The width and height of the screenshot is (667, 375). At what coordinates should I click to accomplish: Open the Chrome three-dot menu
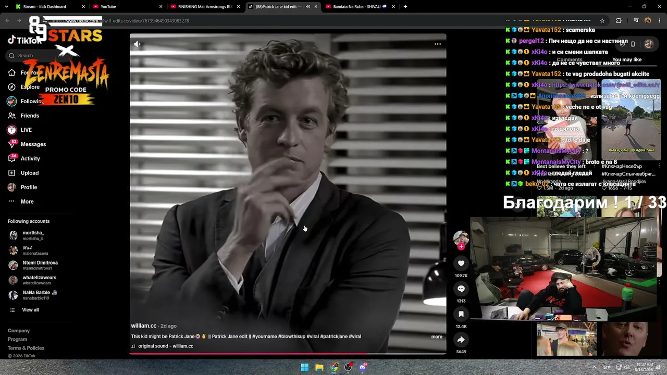coord(660,21)
